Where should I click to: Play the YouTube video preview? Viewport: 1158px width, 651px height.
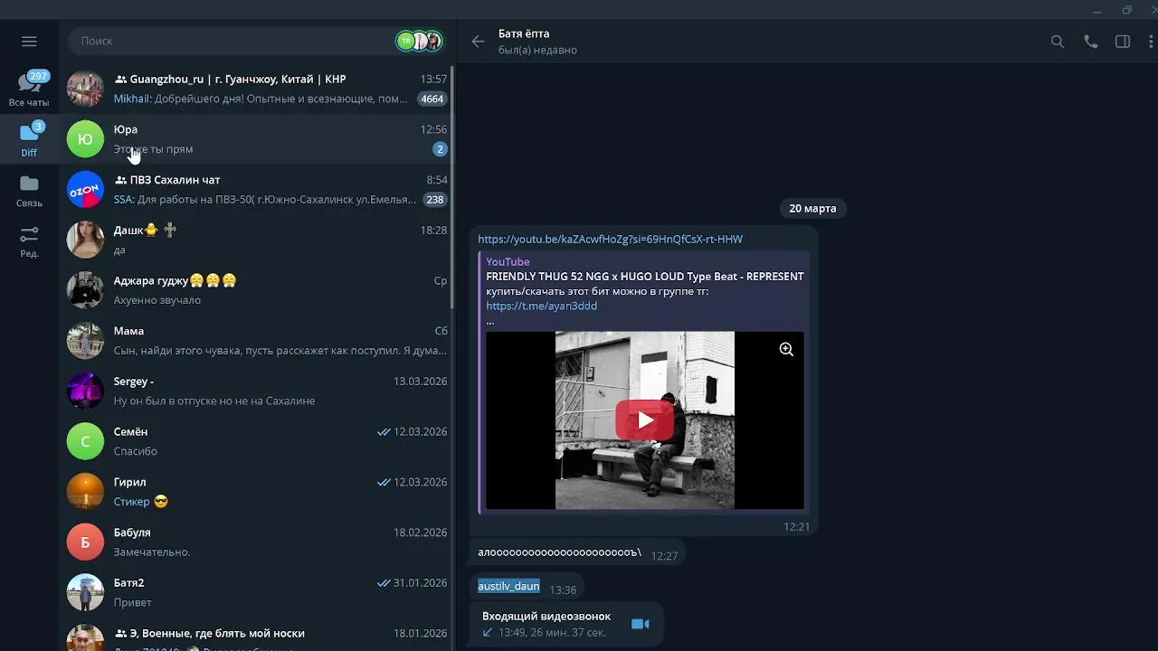tap(644, 420)
